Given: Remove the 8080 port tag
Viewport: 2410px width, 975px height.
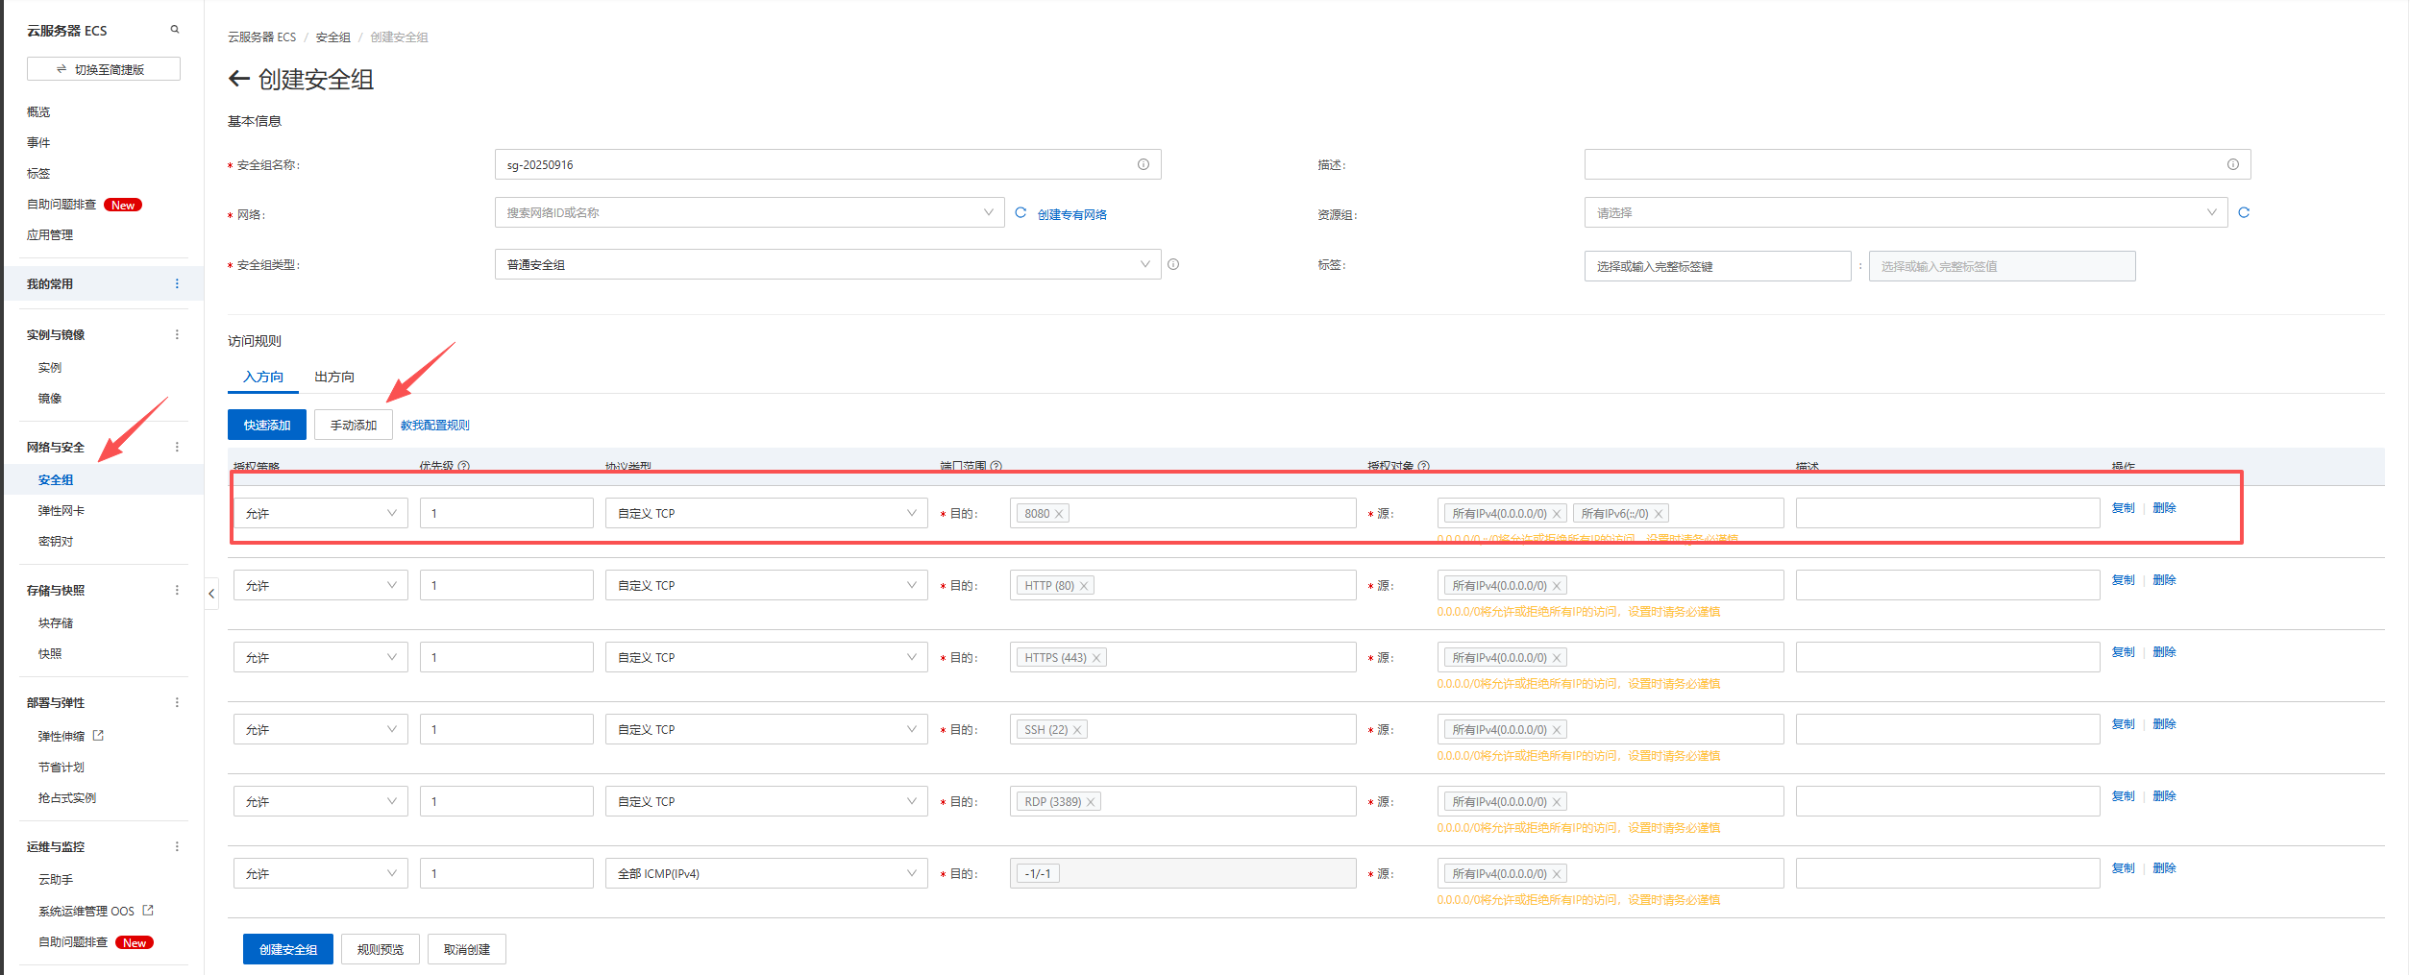Looking at the screenshot, I should tap(1059, 514).
